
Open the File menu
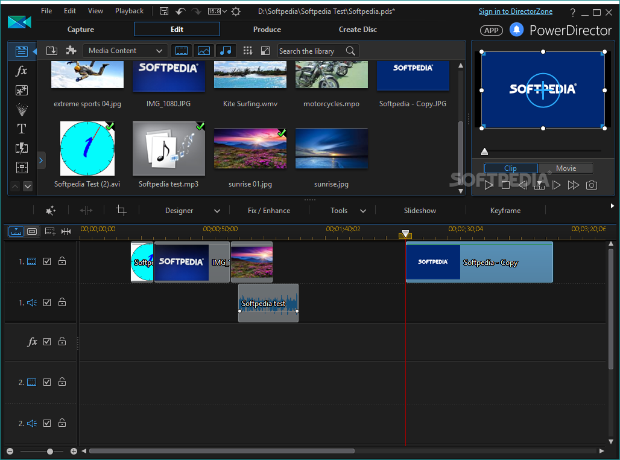[x=46, y=11]
